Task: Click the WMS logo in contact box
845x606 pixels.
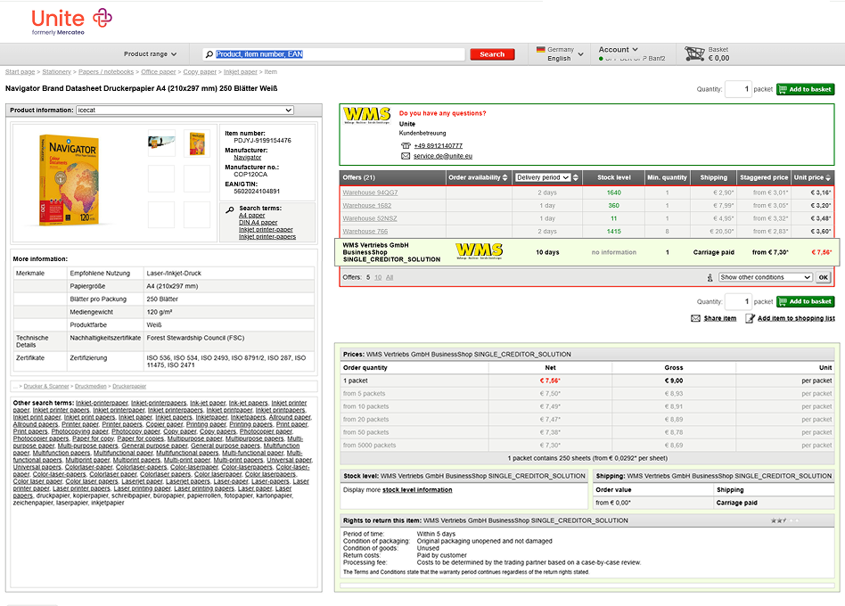Action: click(x=367, y=115)
